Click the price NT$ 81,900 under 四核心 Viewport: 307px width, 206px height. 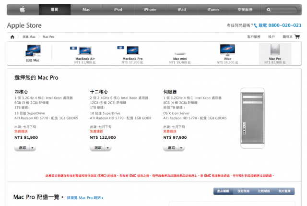point(26,137)
